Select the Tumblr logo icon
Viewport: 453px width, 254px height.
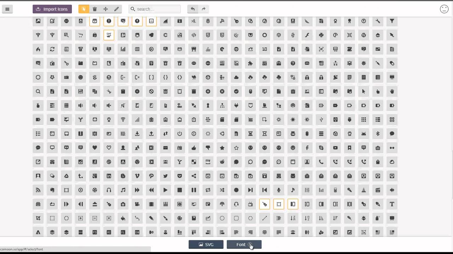[80, 176]
